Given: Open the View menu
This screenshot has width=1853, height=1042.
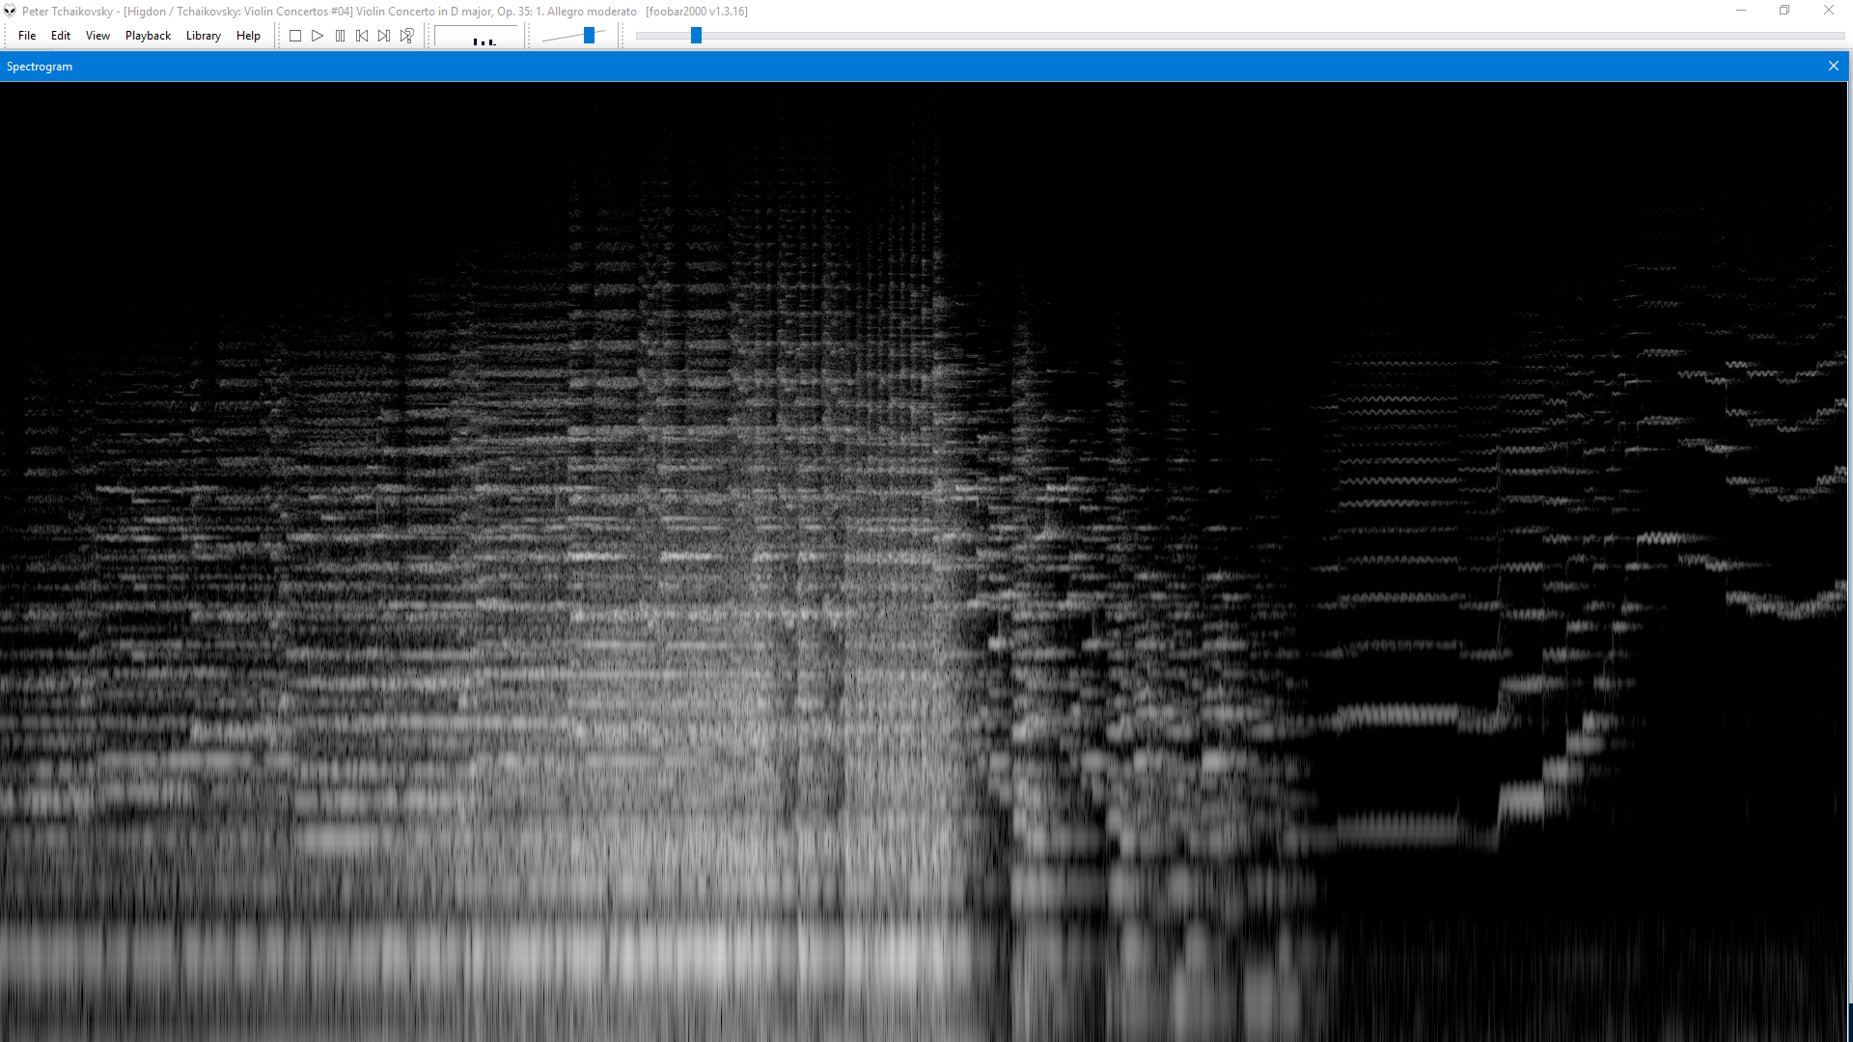Looking at the screenshot, I should tap(97, 36).
